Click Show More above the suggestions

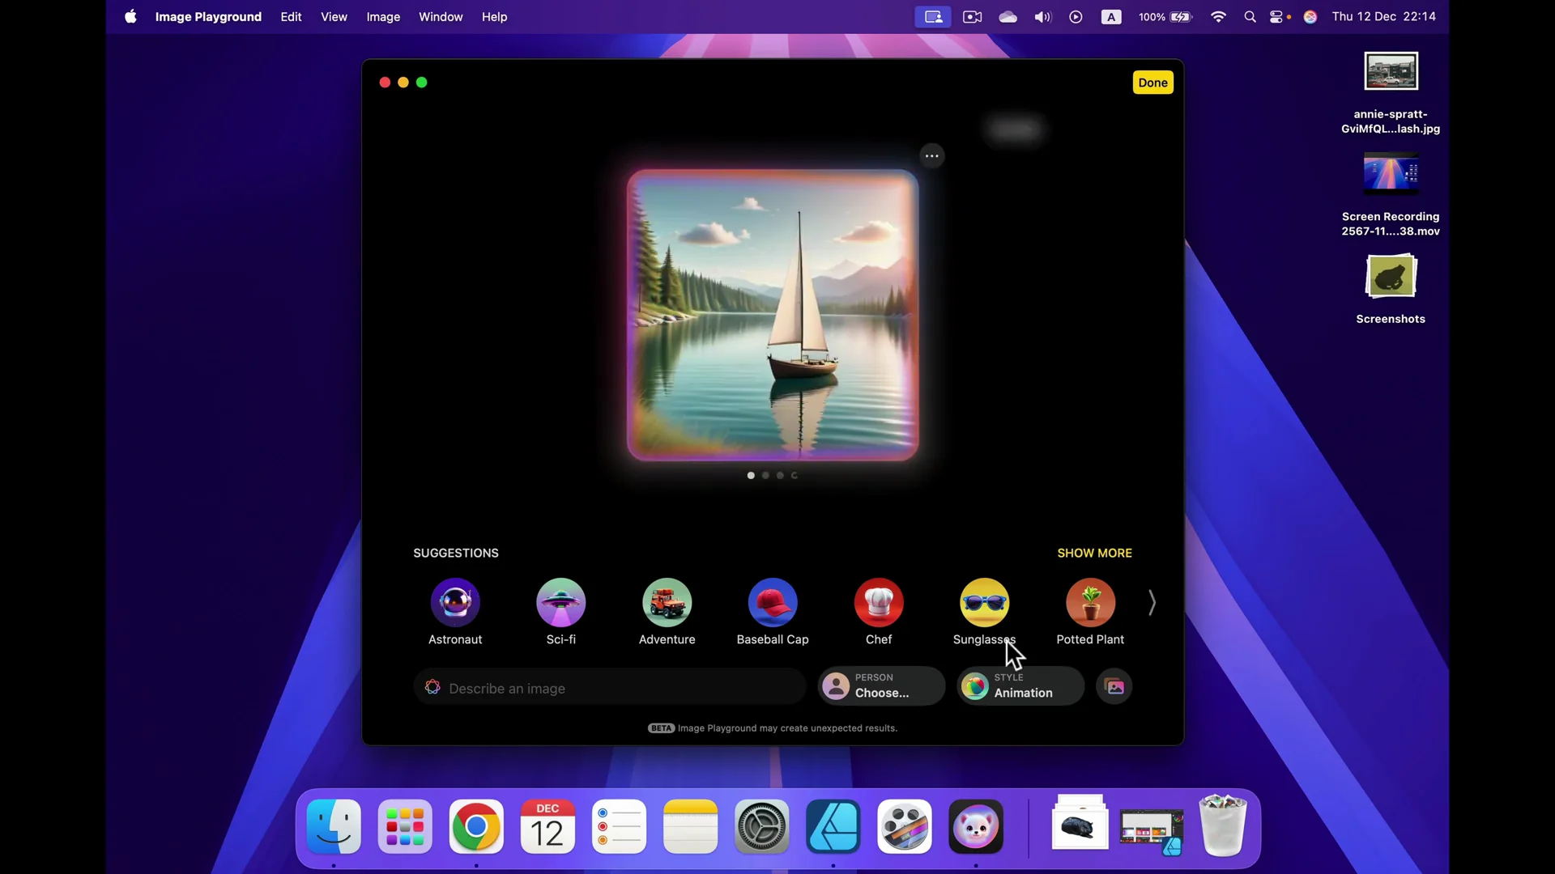[1094, 553]
